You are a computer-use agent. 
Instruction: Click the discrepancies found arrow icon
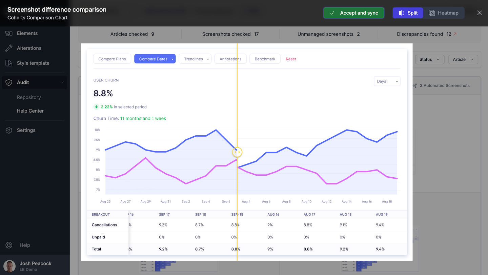tap(455, 34)
